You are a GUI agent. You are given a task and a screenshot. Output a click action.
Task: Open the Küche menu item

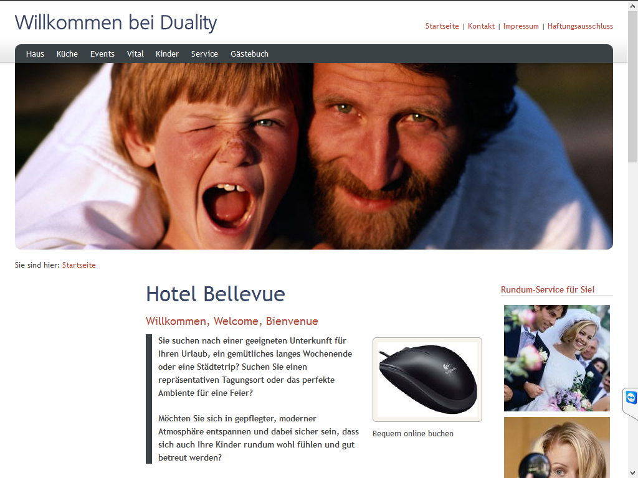coord(67,54)
